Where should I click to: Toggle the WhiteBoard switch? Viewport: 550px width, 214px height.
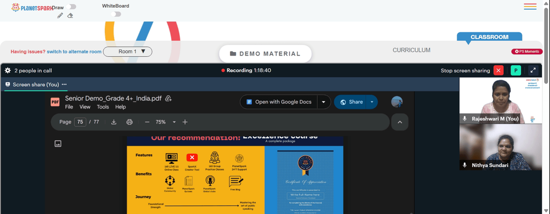click(116, 14)
